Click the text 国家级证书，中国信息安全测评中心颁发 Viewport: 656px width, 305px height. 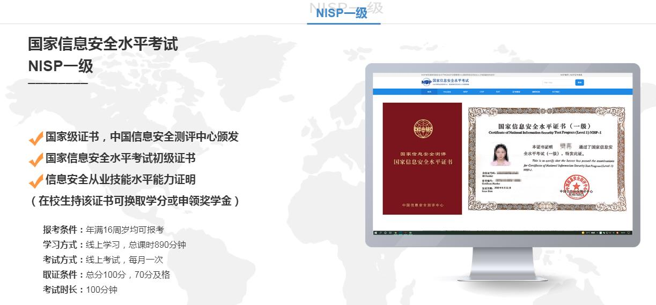click(142, 137)
